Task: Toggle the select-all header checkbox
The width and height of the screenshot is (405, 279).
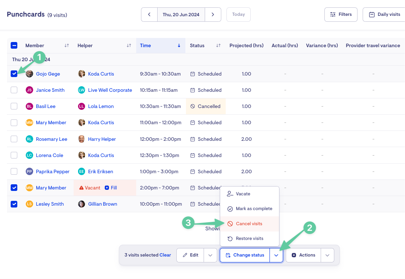Action: click(14, 45)
